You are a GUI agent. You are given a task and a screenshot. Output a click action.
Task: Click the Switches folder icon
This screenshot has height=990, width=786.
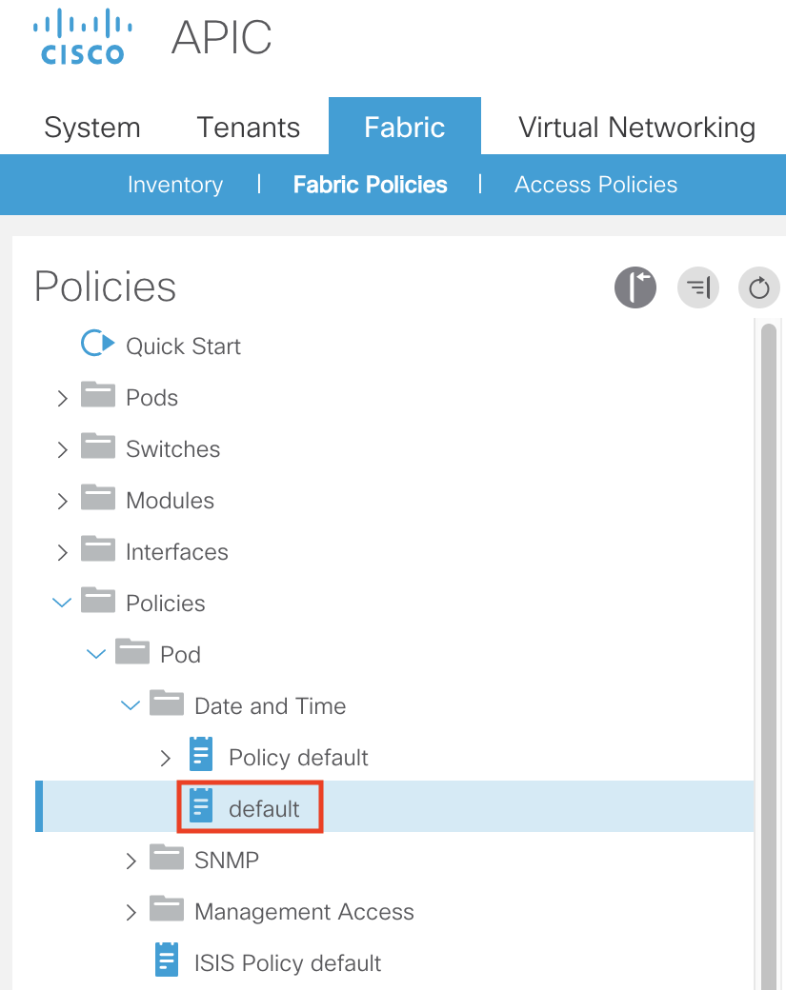coord(98,446)
